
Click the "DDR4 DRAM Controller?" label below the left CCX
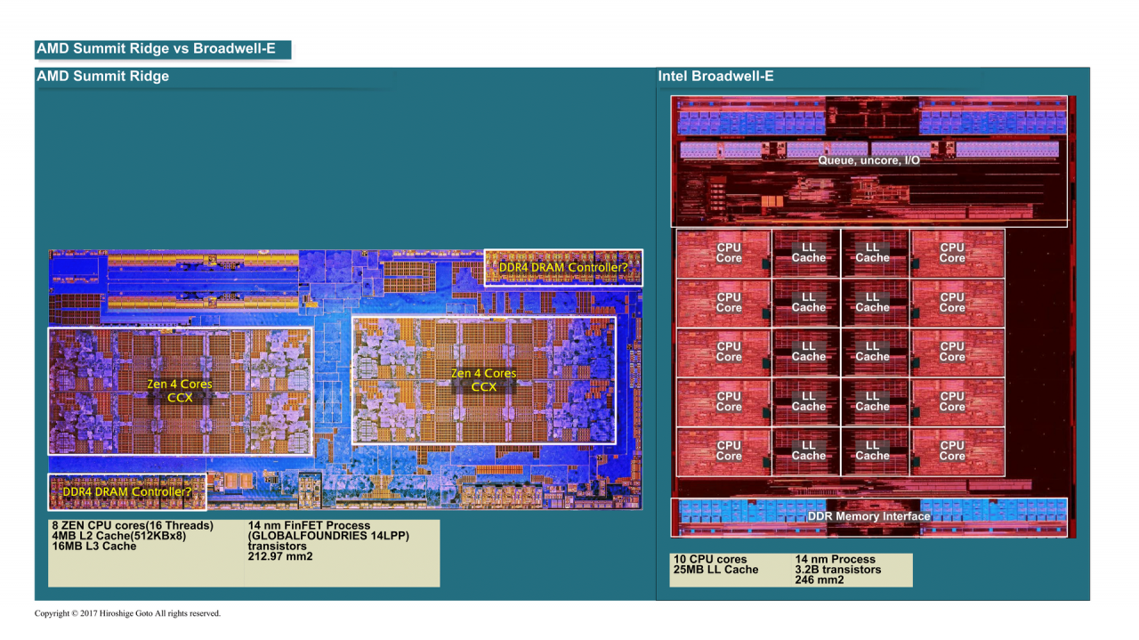(x=127, y=491)
